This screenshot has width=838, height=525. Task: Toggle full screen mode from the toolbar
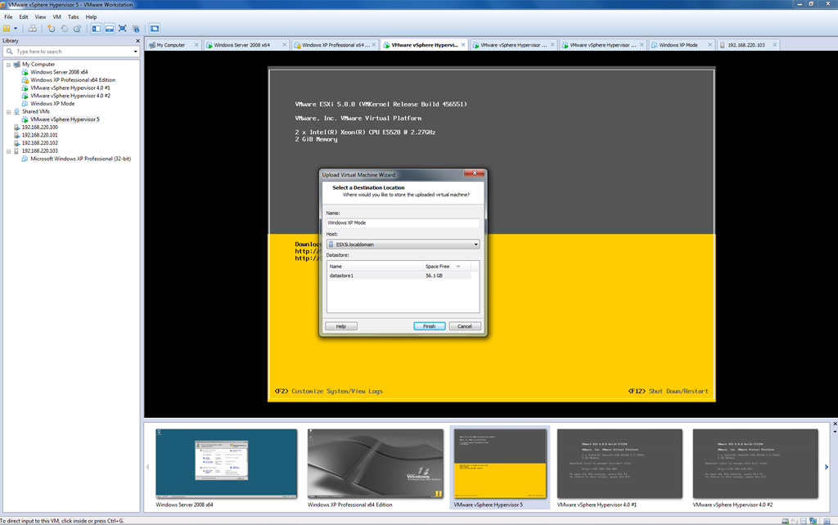[124, 27]
